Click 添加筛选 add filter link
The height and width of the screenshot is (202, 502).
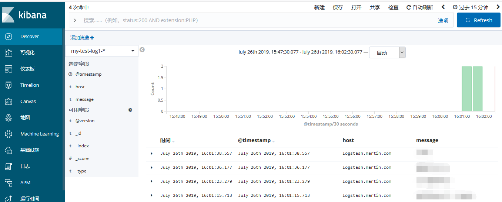pyautogui.click(x=82, y=38)
